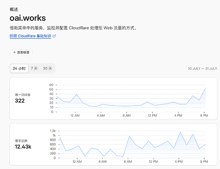The image size is (220, 169).
Task: Click the oai.works domain heading
Action: point(28,18)
